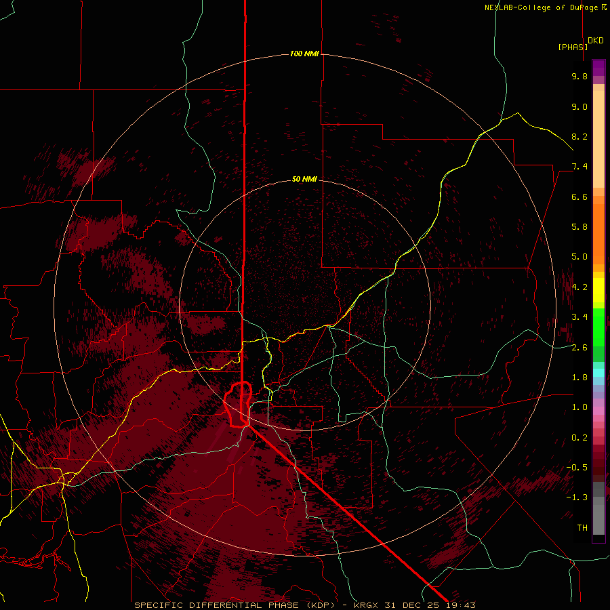The width and height of the screenshot is (610, 610).
Task: Click the 8.2 value on color scale
Action: coord(579,136)
